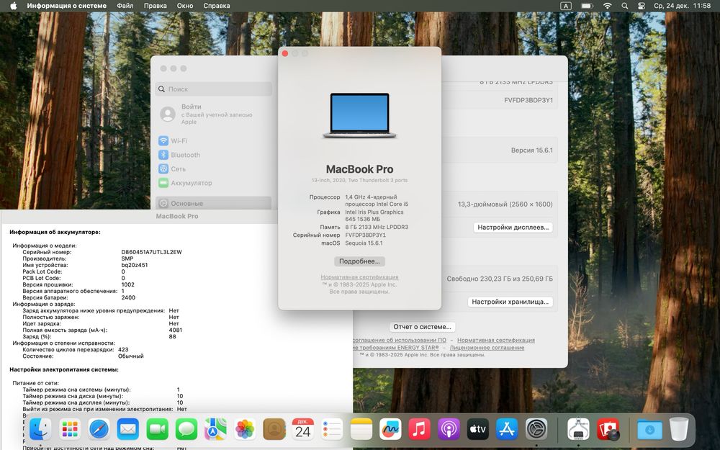Click Настройки дисплеев... button
Viewport: 720px width, 450px height.
pos(513,228)
